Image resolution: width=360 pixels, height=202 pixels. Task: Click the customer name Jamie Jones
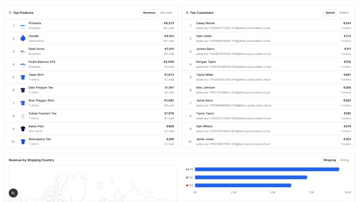coord(205,139)
